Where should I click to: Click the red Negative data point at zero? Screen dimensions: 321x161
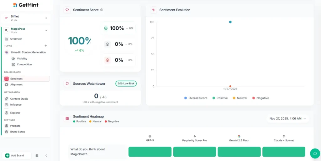[230, 86]
